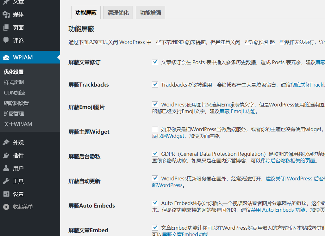The width and height of the screenshot is (325, 236).
Task: Click the 屏蔽自动更新 row label
Action: [84, 181]
